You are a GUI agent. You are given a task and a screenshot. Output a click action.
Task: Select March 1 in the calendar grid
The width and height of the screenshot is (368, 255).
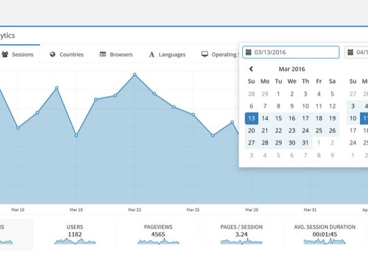278,94
